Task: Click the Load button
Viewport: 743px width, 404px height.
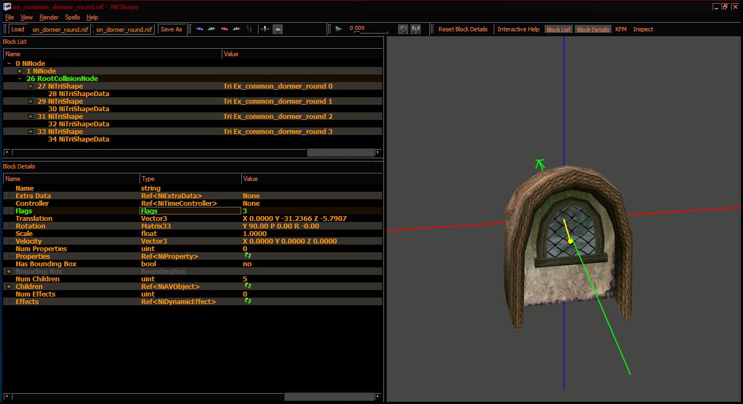Action: pyautogui.click(x=18, y=29)
